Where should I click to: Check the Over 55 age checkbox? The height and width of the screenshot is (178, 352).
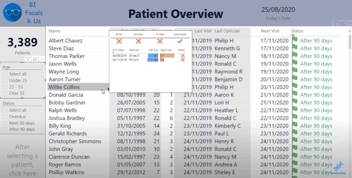coord(5,93)
